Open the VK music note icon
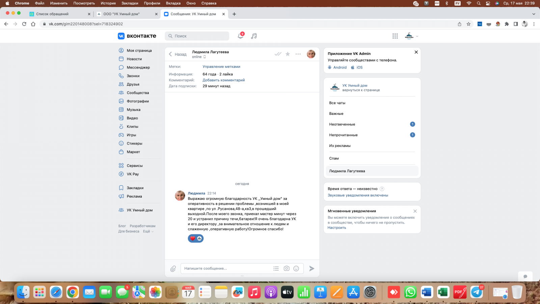Viewport: 540px width, 304px height. pyautogui.click(x=254, y=36)
